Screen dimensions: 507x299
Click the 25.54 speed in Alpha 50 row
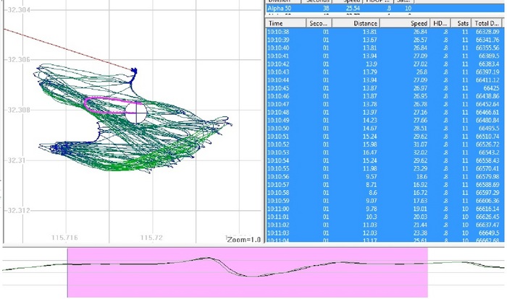(353, 9)
